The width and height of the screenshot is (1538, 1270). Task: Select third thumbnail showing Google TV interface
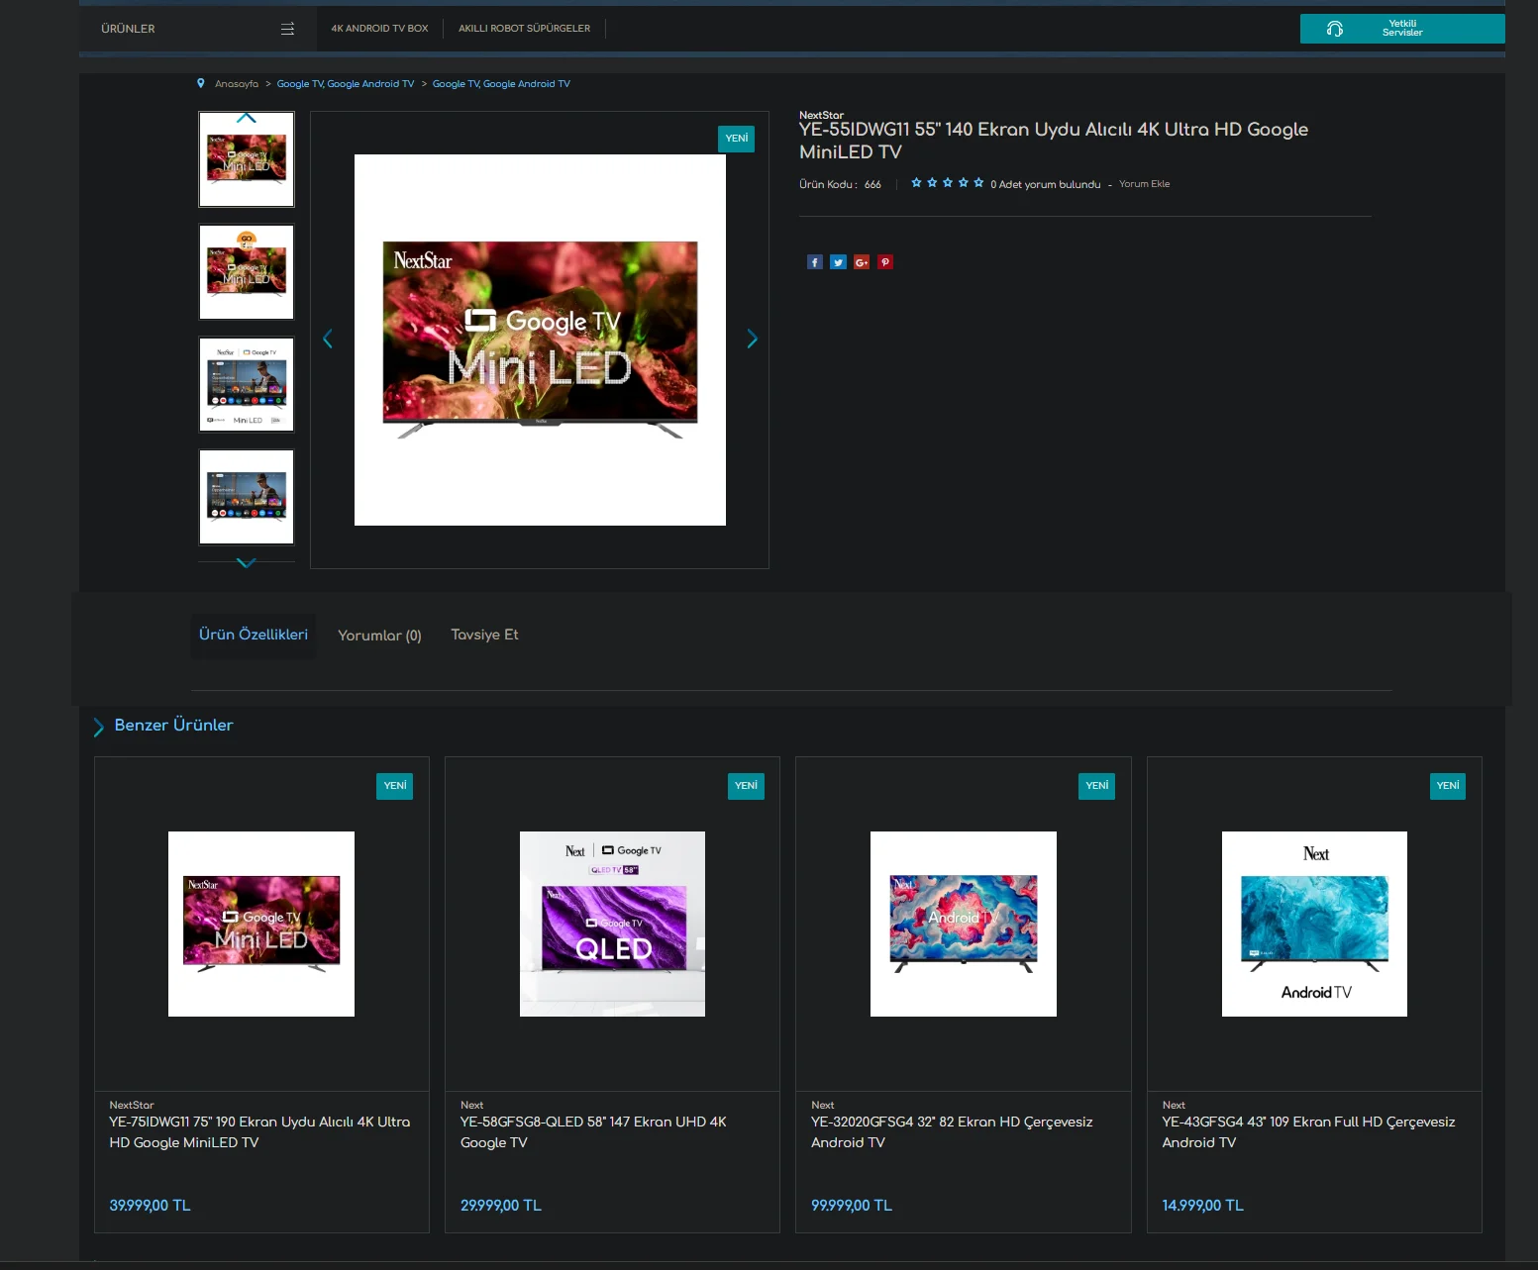pos(247,385)
